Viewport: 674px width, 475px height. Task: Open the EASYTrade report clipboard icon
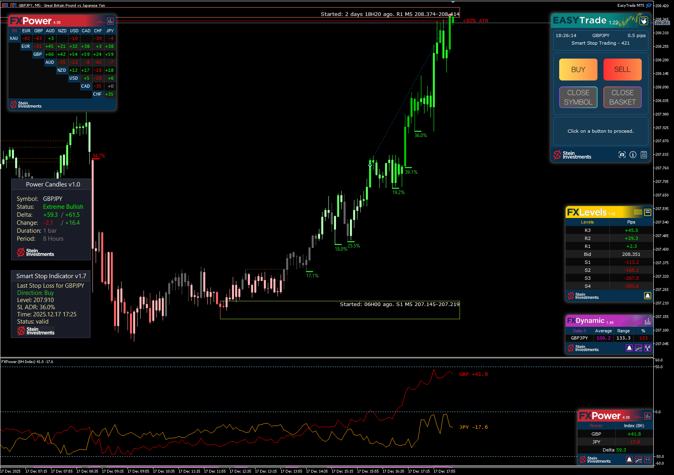[644, 155]
